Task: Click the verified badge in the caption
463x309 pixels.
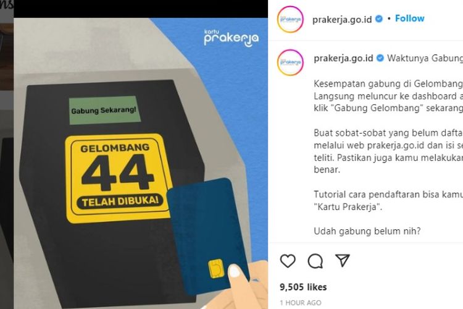Action: pos(380,58)
